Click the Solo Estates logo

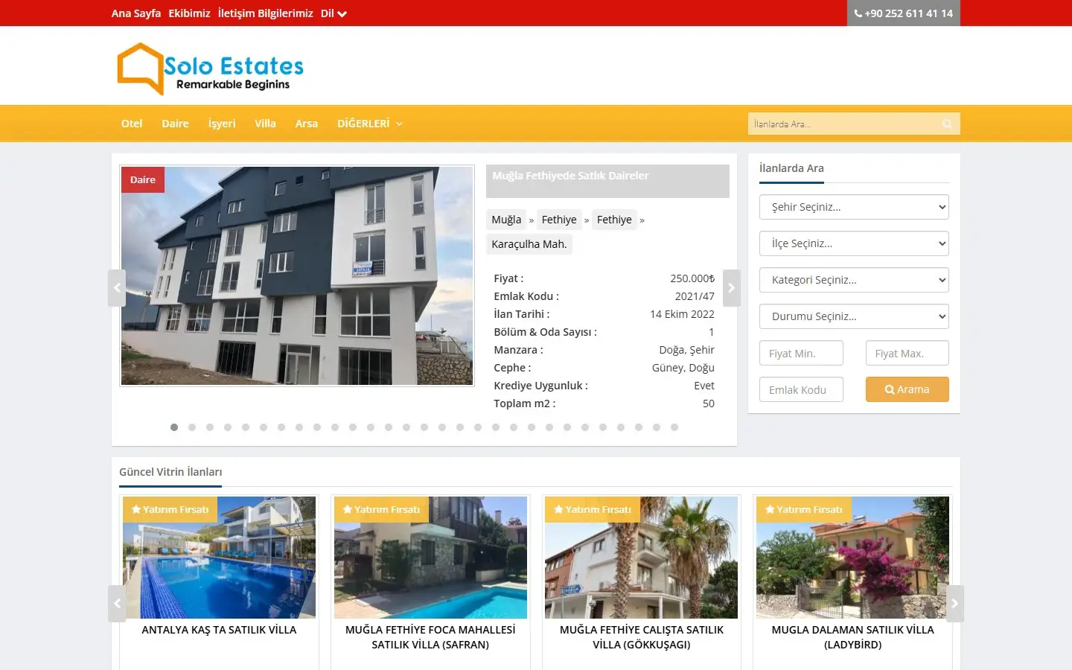click(x=211, y=68)
